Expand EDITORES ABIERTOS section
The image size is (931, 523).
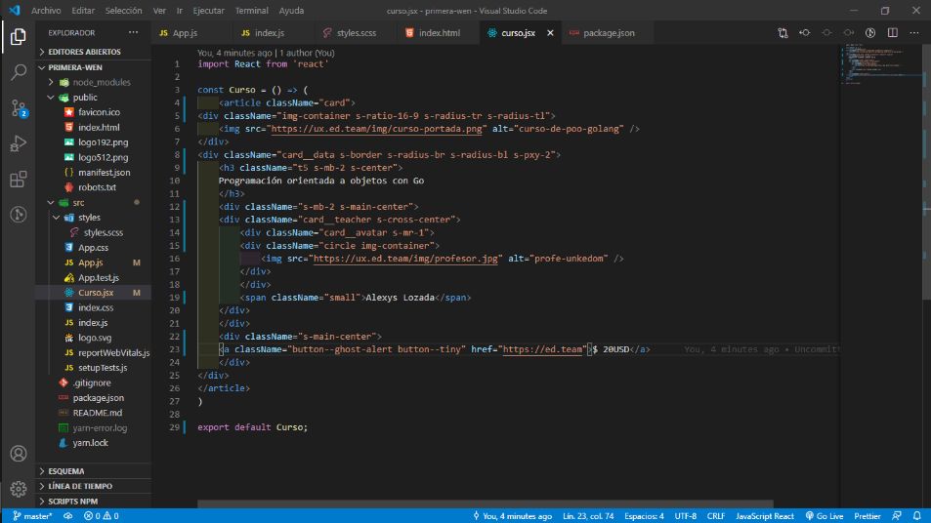tap(93, 52)
